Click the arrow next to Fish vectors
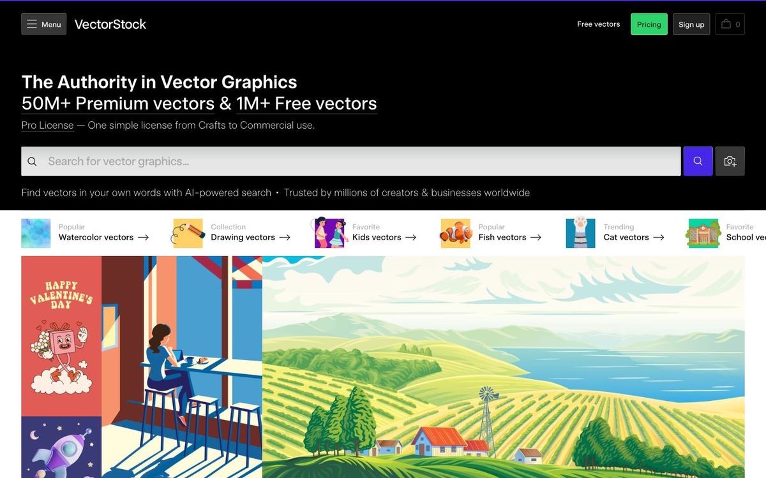Image resolution: width=766 pixels, height=478 pixels. (x=536, y=237)
